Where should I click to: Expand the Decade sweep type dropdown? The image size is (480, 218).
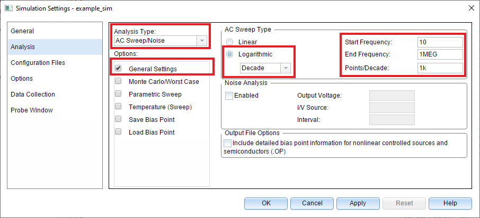point(286,68)
